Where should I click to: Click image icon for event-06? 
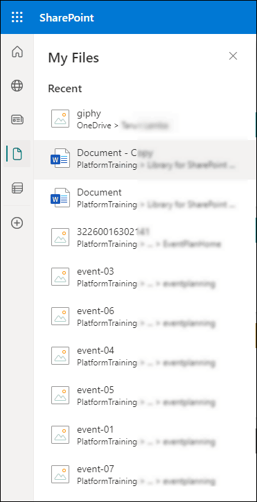click(x=60, y=316)
